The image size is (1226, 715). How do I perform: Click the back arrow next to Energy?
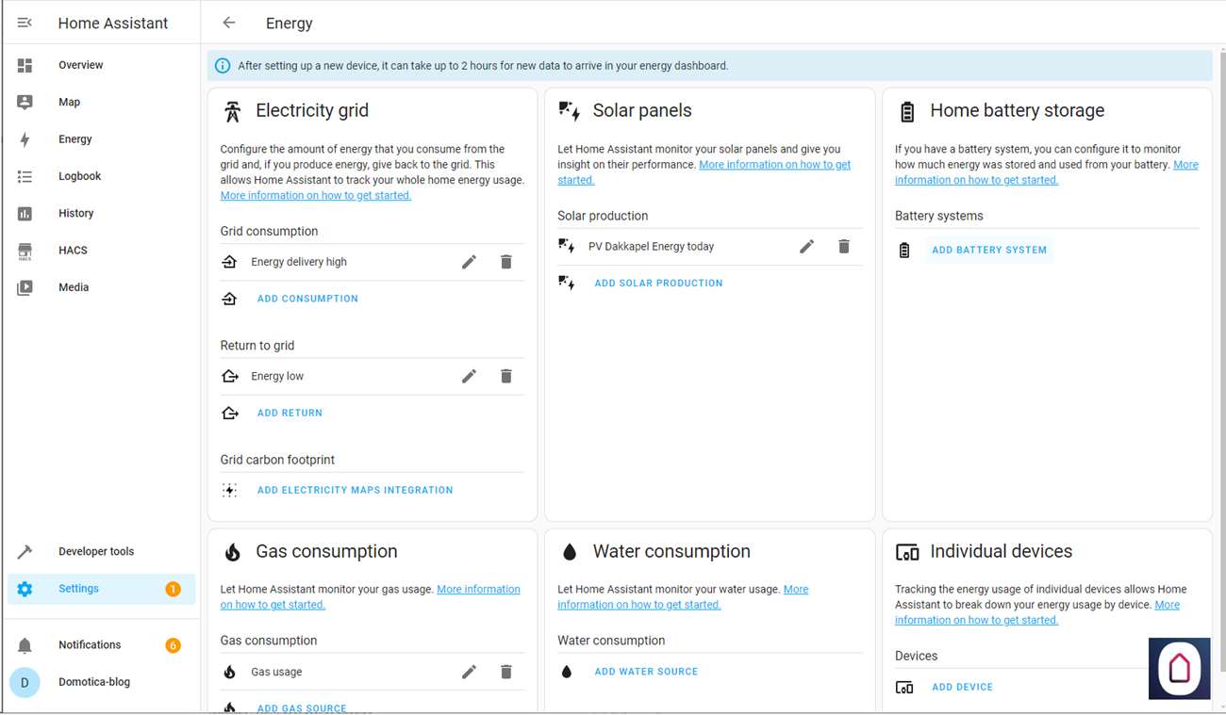228,23
